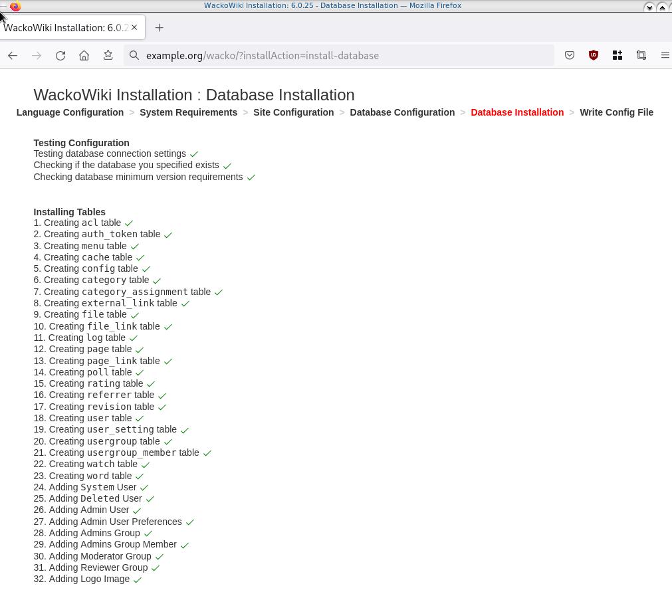Close the WackoWiki Installation tab
672x598 pixels.
click(134, 28)
